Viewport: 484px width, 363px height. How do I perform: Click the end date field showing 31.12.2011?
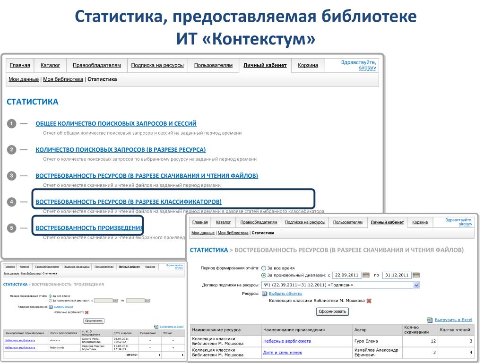coord(397,275)
